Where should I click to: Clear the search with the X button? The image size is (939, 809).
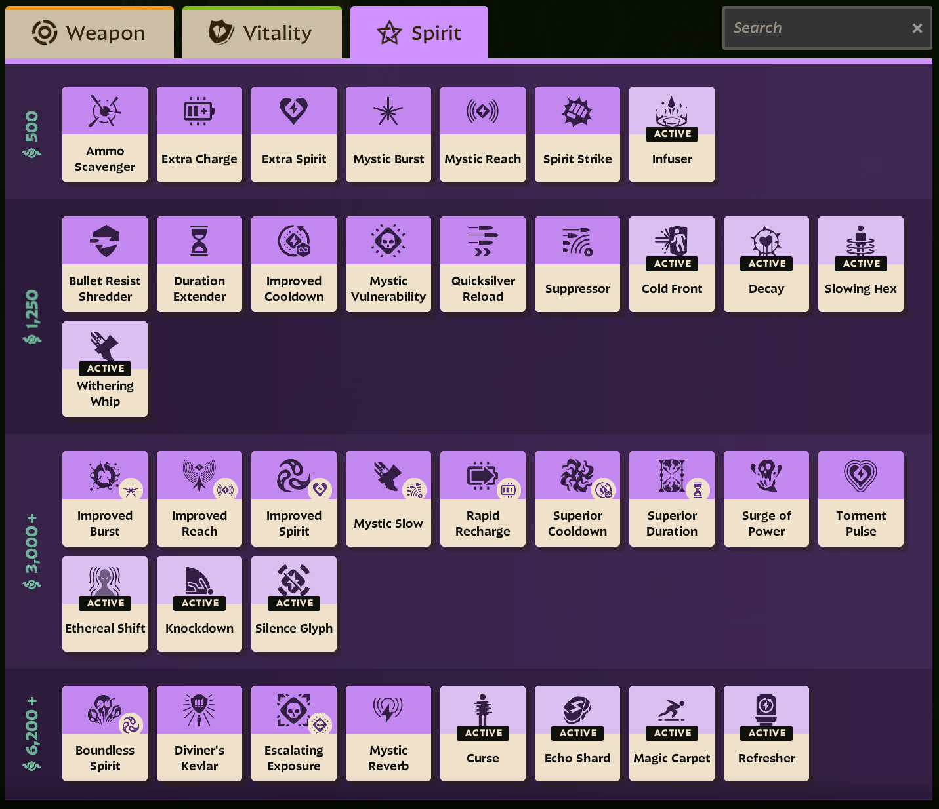pyautogui.click(x=917, y=28)
